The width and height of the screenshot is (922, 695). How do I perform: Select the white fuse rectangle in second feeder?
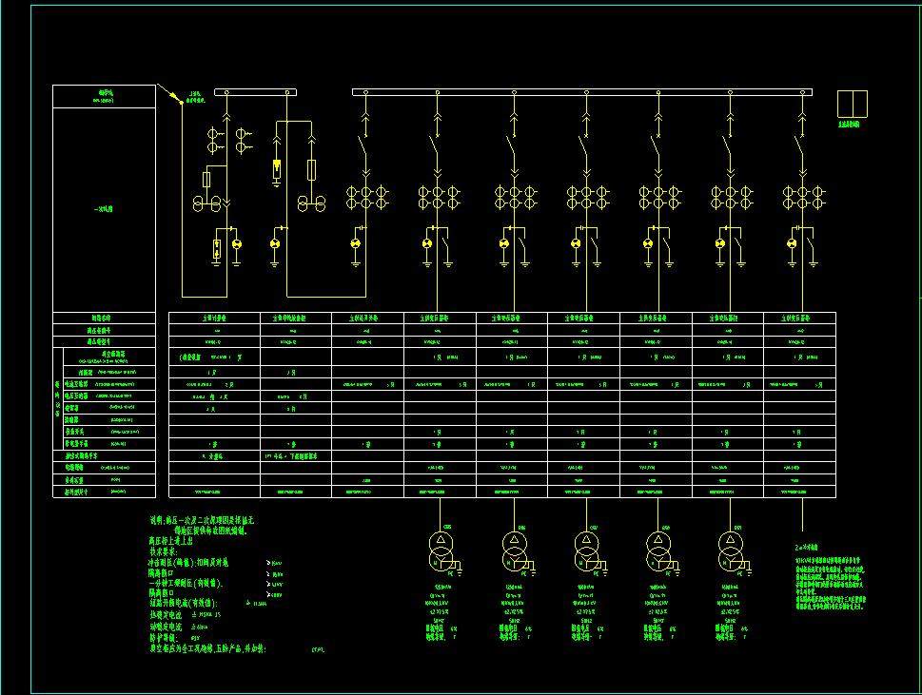[314, 170]
